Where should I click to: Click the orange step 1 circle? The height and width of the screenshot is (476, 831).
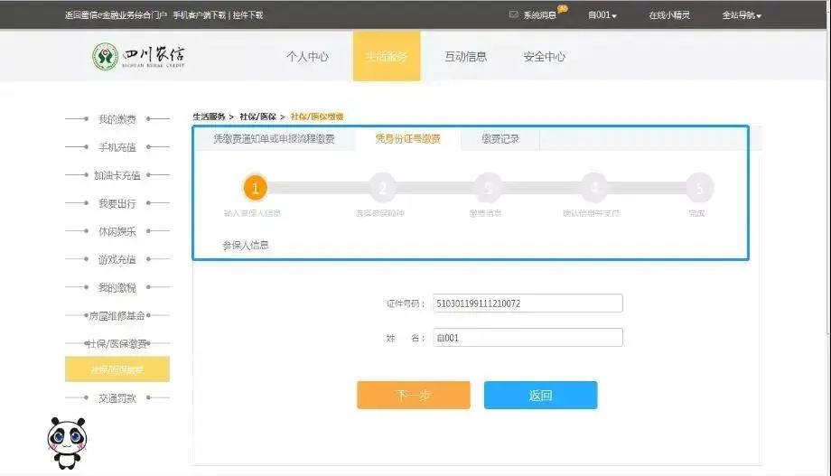click(x=256, y=188)
